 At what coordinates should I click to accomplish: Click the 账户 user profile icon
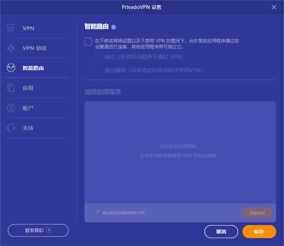point(11,108)
